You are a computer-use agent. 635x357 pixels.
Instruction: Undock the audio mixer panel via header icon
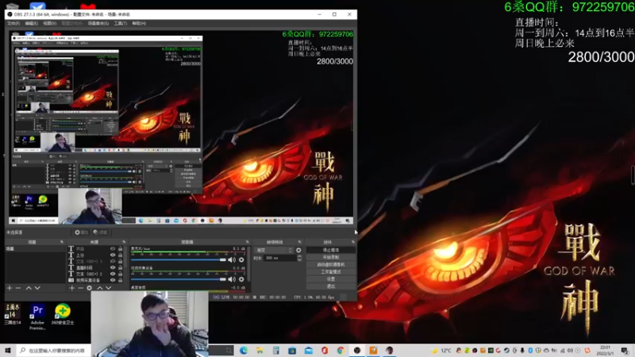click(x=247, y=242)
